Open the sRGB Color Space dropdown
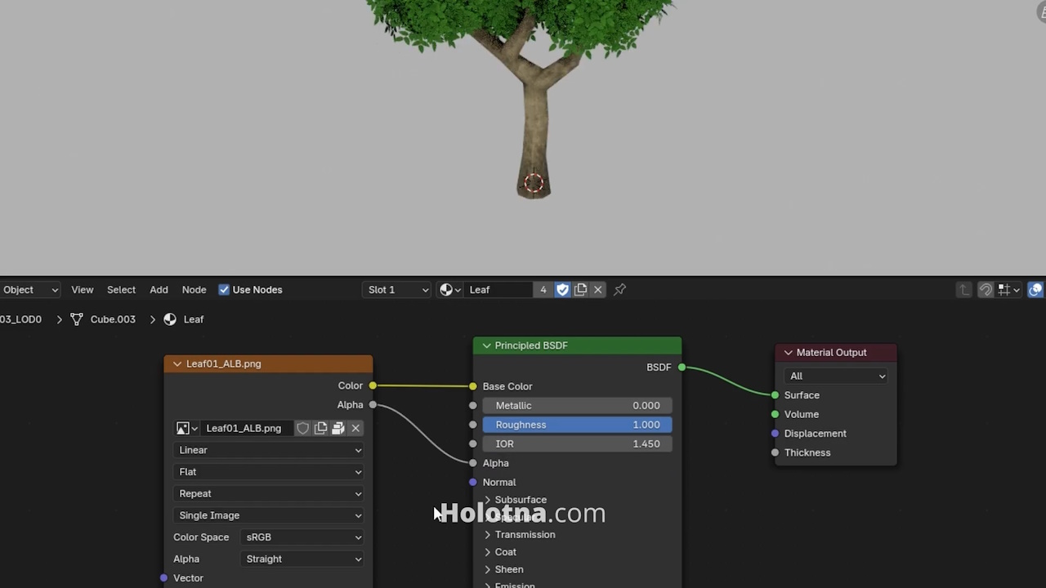This screenshot has height=588, width=1046. [x=303, y=537]
